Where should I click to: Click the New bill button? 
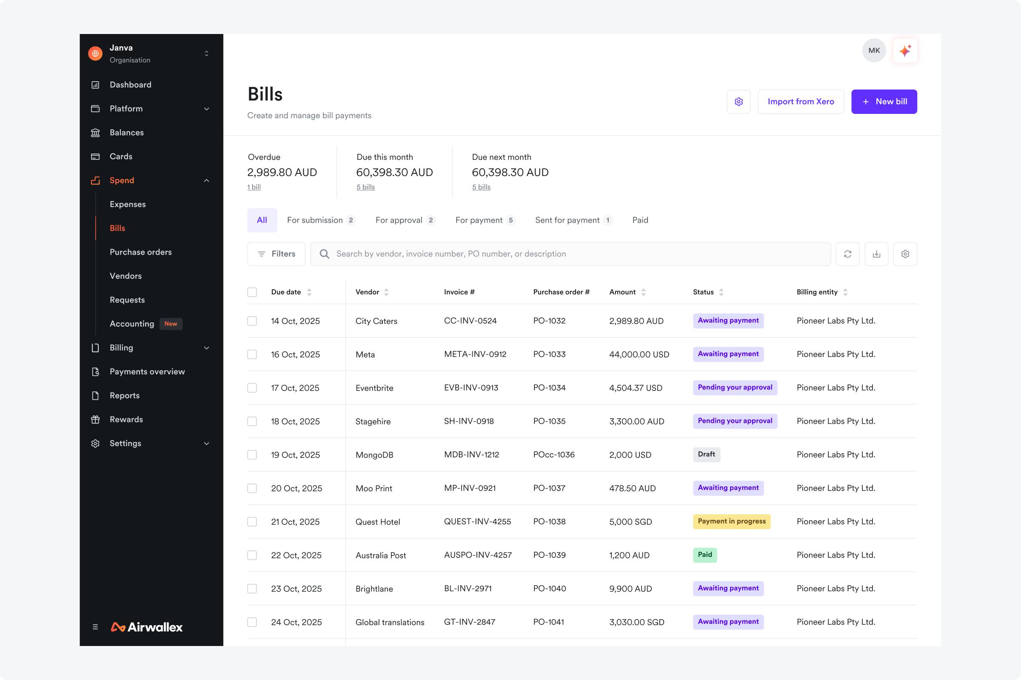pos(884,102)
